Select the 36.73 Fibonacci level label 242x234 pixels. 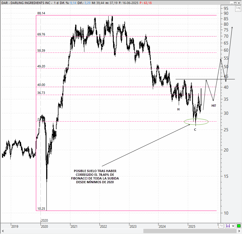[x=41, y=93]
